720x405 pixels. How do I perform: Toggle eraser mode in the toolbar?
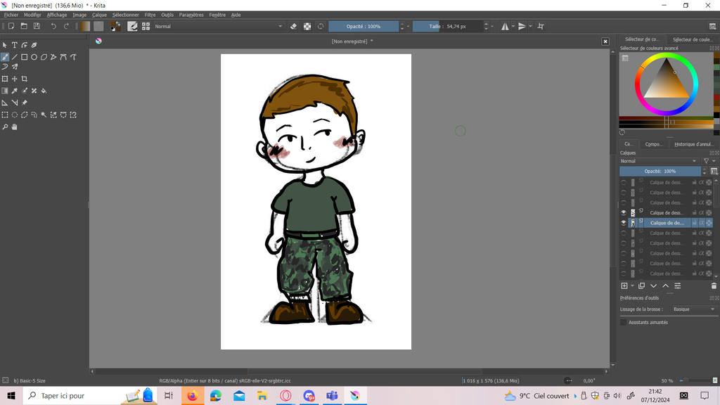(x=294, y=26)
